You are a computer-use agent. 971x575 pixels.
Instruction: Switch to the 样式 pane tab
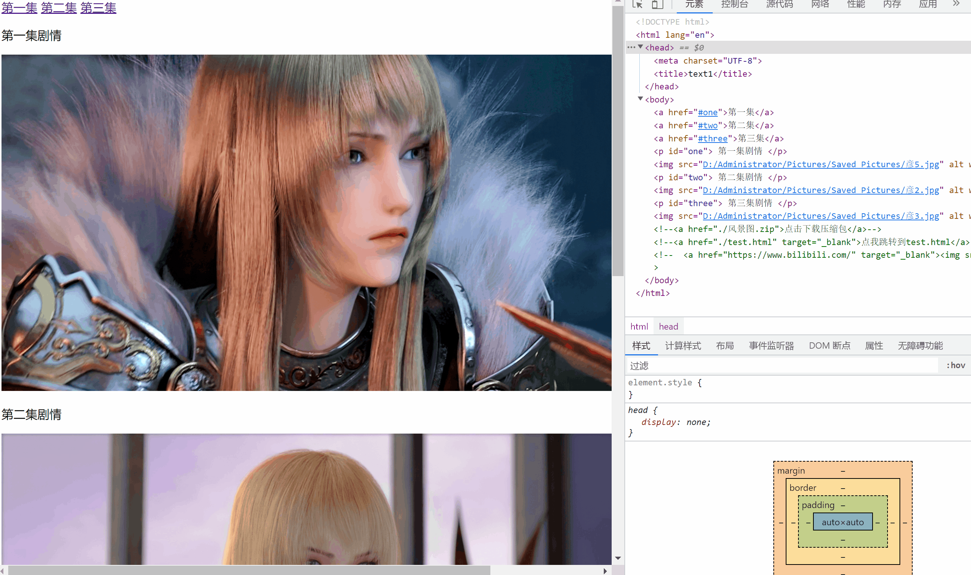click(641, 346)
